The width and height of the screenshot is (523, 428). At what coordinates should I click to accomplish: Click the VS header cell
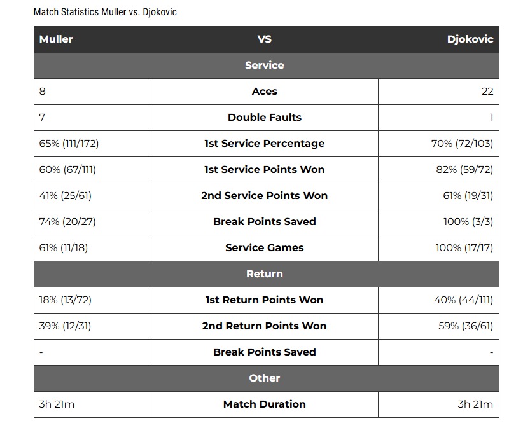click(265, 39)
